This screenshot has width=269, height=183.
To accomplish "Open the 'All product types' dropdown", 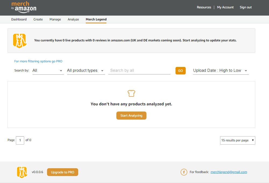I will [86, 71].
